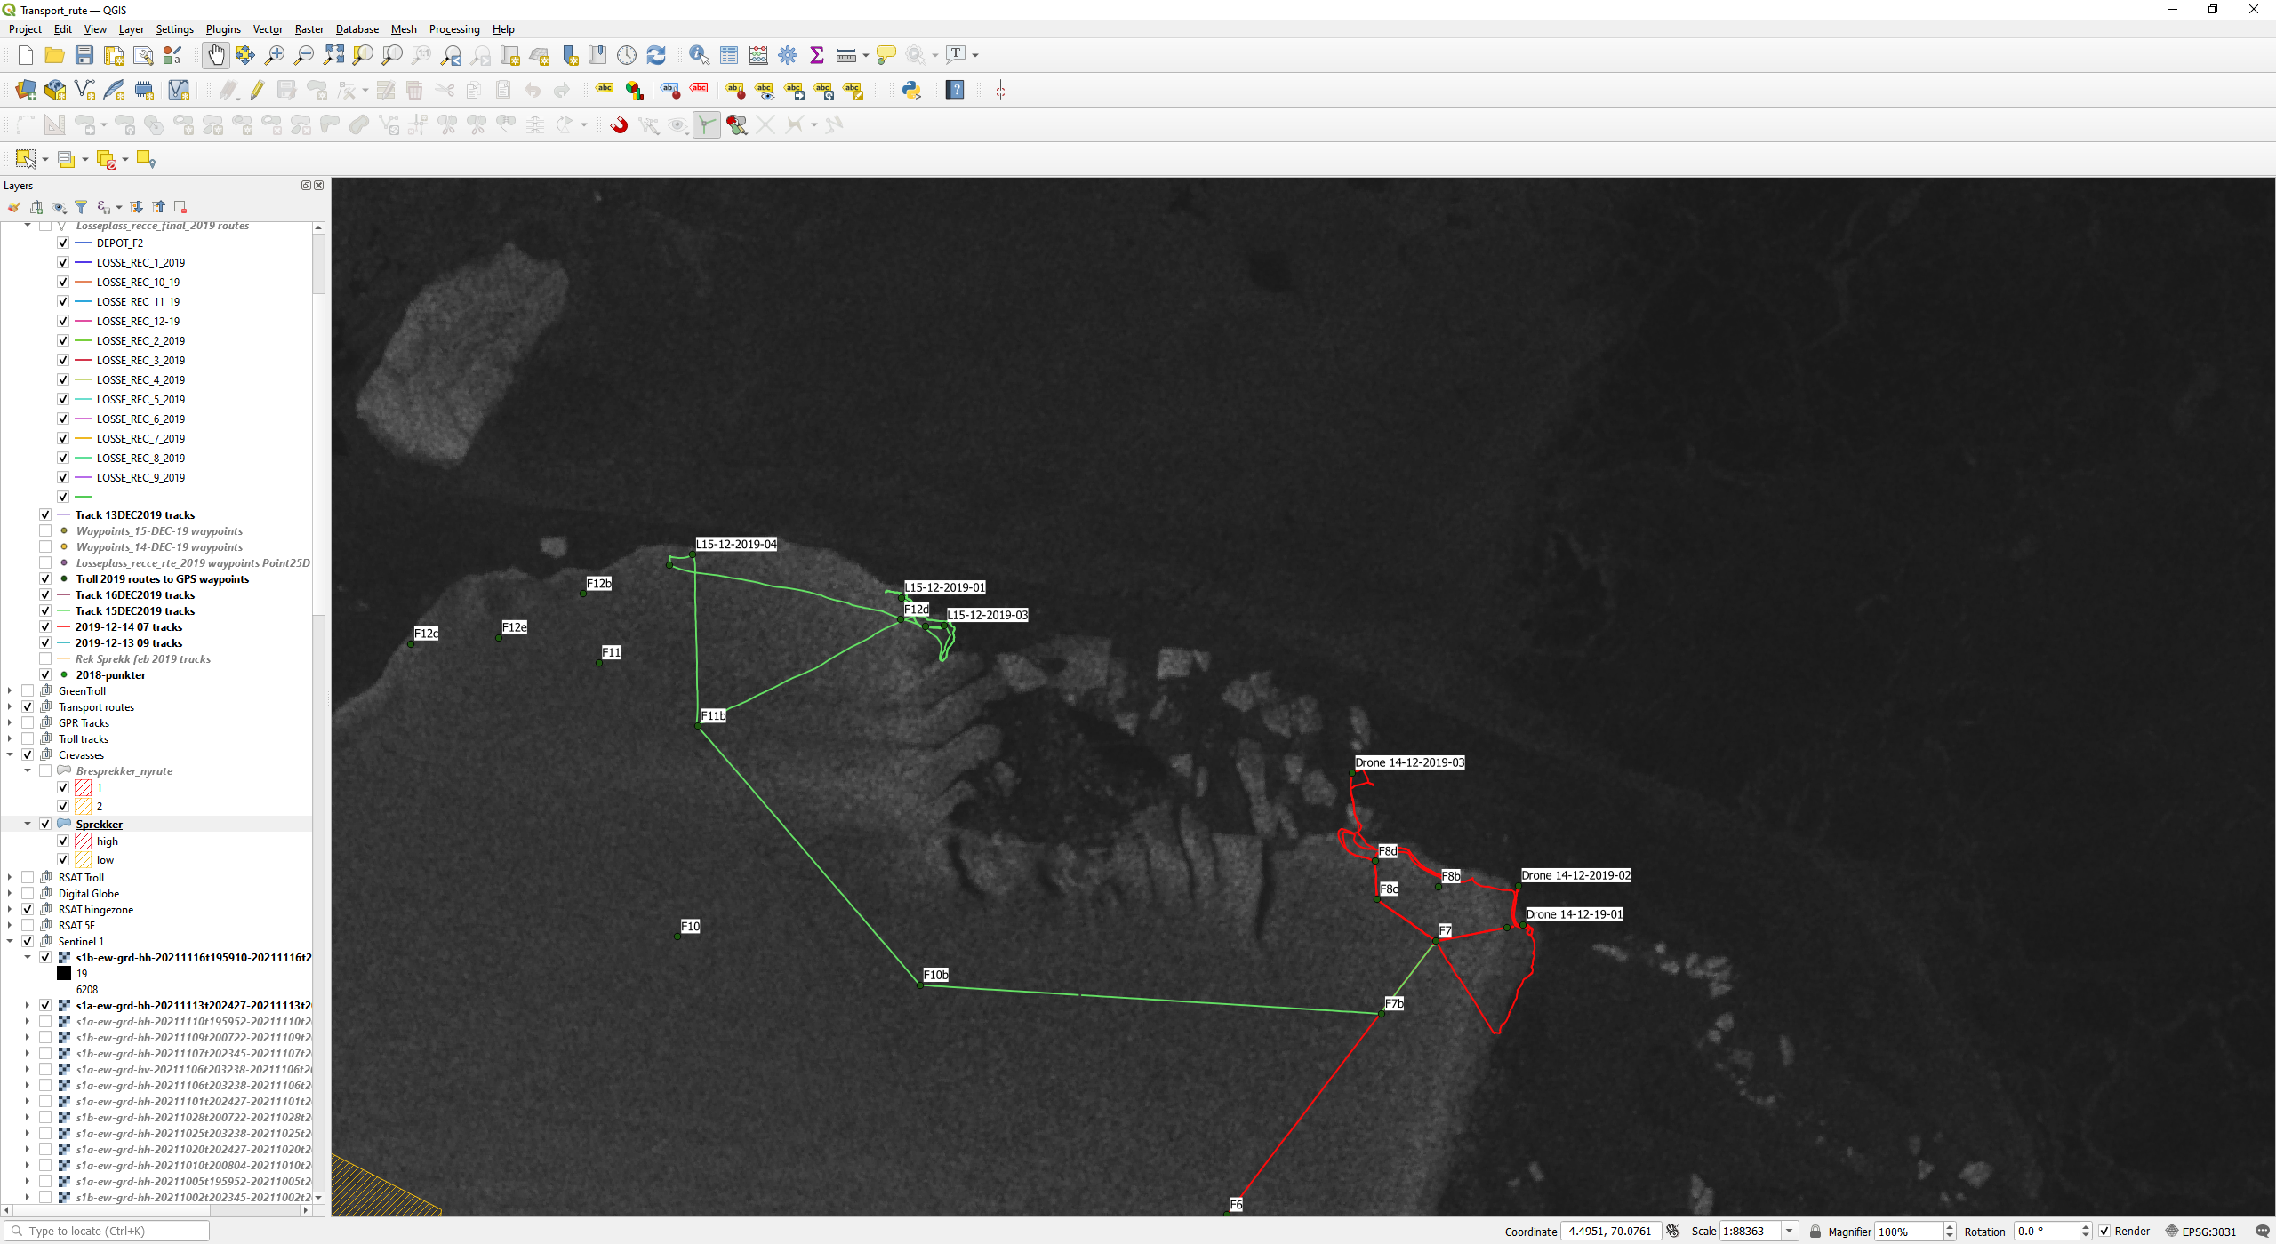Click the Coordinate value field
The width and height of the screenshot is (2276, 1244).
click(x=1610, y=1231)
